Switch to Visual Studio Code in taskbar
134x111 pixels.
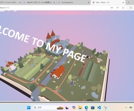coord(99,107)
